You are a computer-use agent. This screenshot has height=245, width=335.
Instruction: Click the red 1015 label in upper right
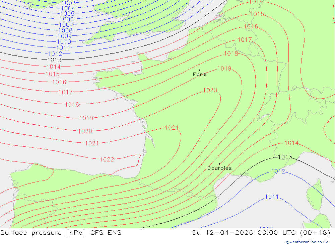coord(257,14)
